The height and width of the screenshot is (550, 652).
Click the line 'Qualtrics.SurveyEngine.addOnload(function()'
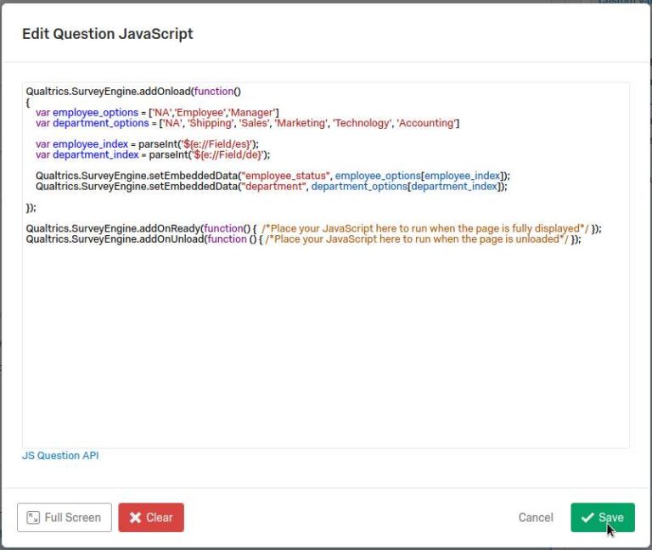133,91
